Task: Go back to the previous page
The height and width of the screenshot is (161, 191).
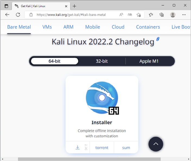Action: coord(7,15)
